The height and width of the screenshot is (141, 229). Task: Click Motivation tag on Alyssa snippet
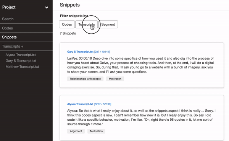pyautogui.click(x=96, y=131)
